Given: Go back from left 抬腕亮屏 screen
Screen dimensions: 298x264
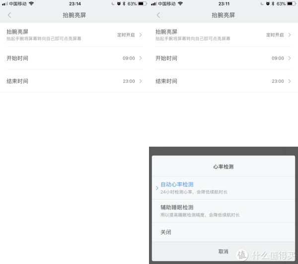Looking at the screenshot, I should pos(9,15).
